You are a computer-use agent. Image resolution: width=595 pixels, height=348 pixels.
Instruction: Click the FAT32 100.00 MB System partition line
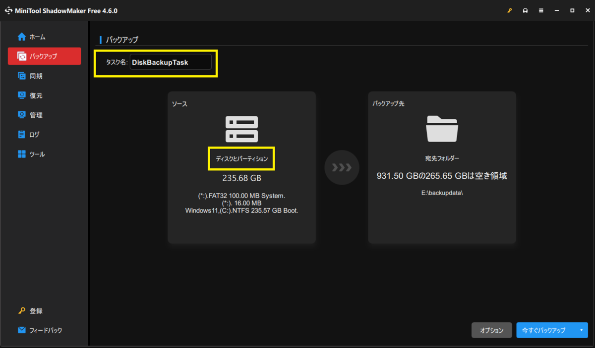pyautogui.click(x=241, y=196)
